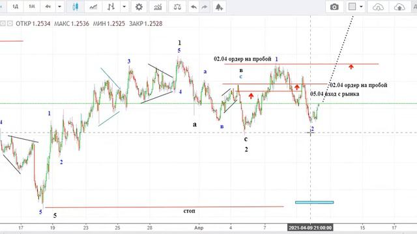The image size is (417, 234).
Task: Redo the chart action
Action: click(204, 7)
